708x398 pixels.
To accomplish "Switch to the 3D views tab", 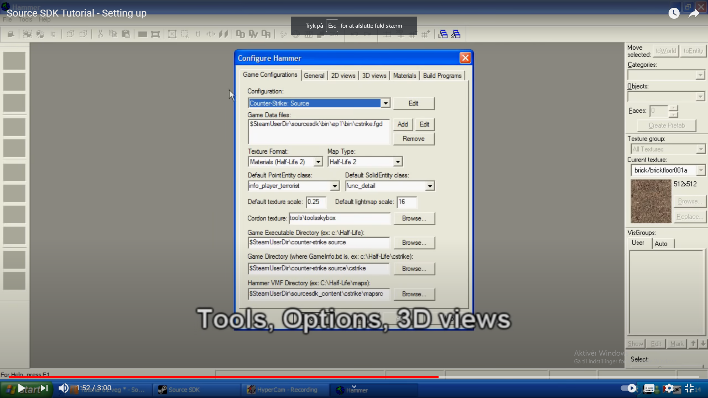I will 374,76.
